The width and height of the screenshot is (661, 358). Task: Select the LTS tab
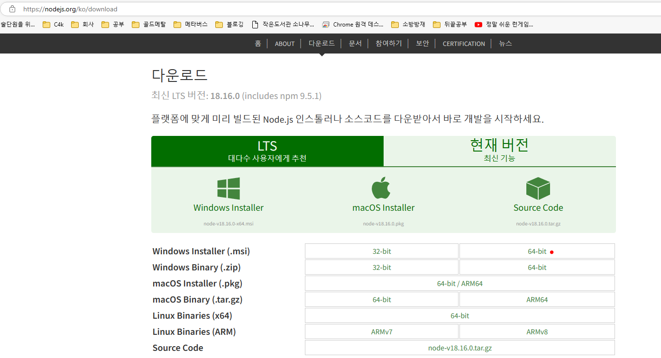click(267, 151)
